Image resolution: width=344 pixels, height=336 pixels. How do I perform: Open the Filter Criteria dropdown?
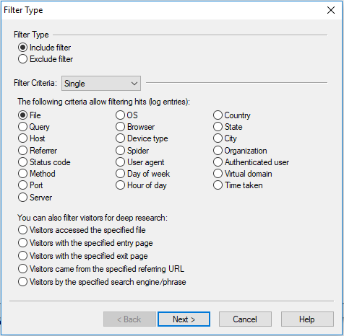coord(101,84)
